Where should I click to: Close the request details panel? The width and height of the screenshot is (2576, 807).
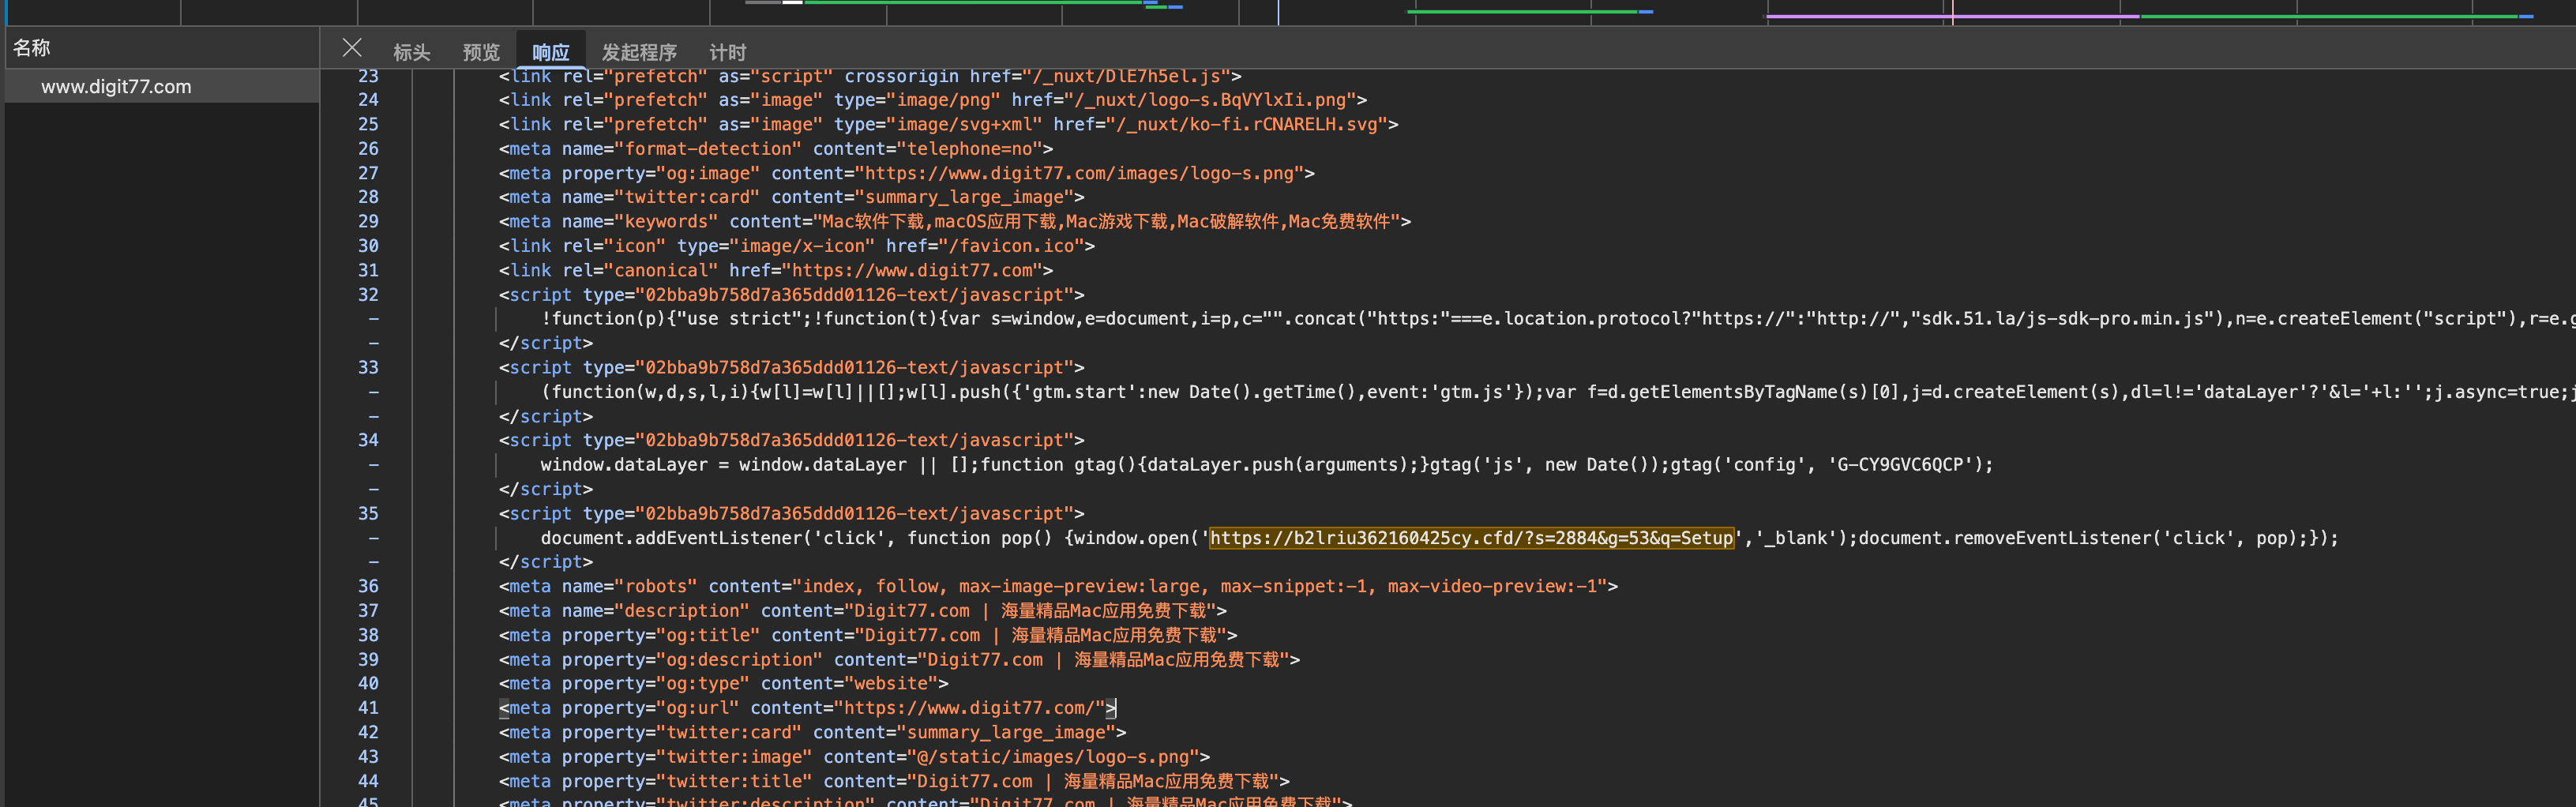point(351,48)
